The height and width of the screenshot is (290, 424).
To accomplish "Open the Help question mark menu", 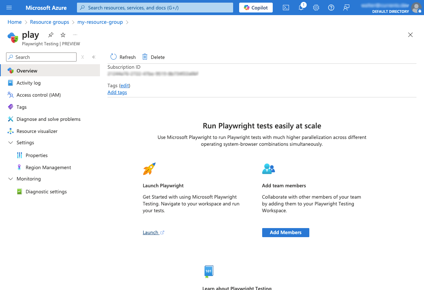I will pyautogui.click(x=331, y=8).
